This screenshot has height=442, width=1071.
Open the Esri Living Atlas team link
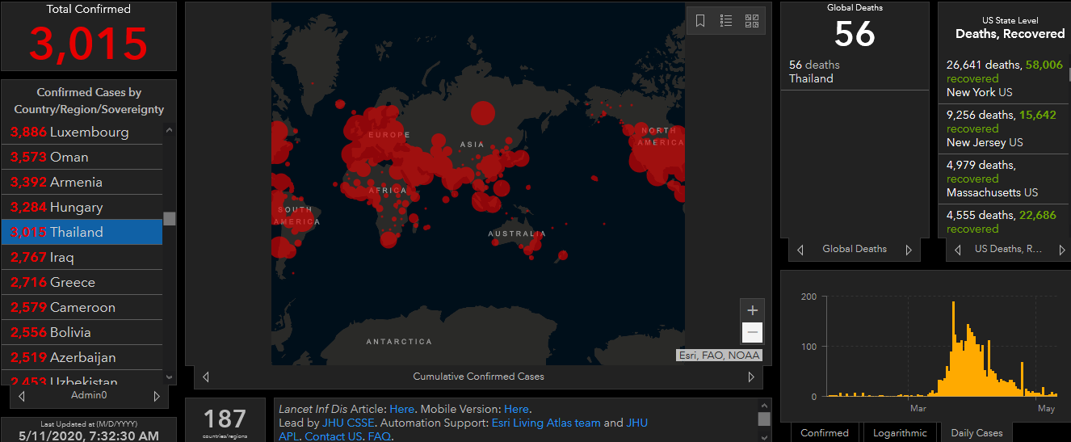point(545,423)
